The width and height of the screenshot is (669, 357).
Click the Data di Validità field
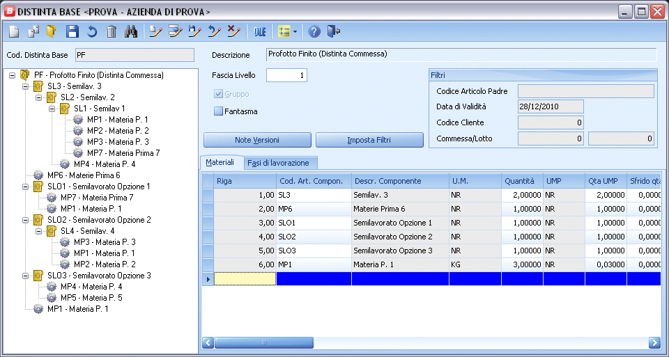[551, 106]
